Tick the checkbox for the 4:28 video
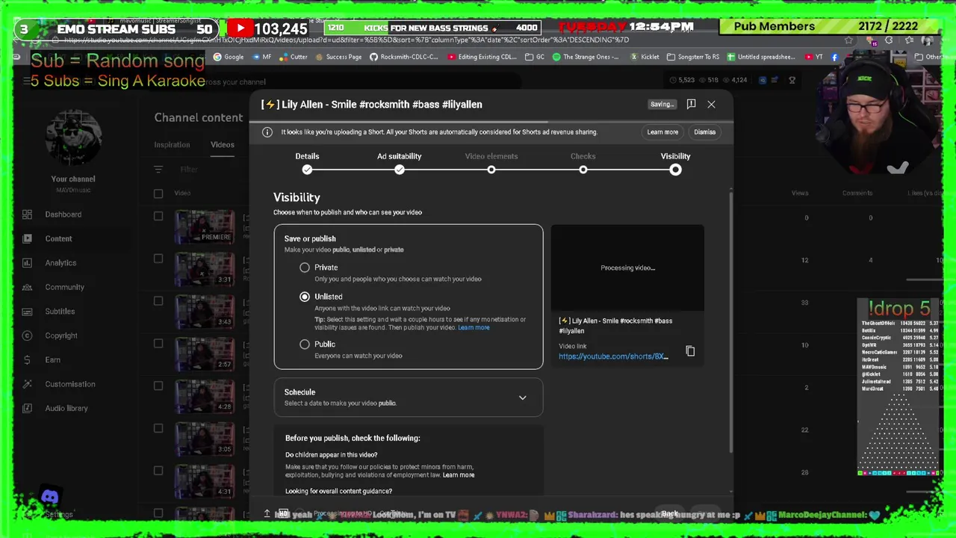 tap(158, 386)
